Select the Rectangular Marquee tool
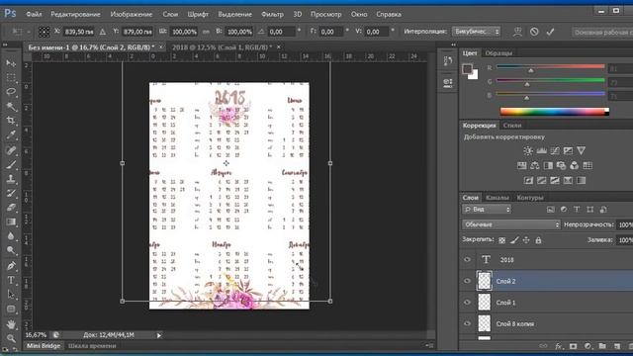Image resolution: width=633 pixels, height=356 pixels. (11, 77)
